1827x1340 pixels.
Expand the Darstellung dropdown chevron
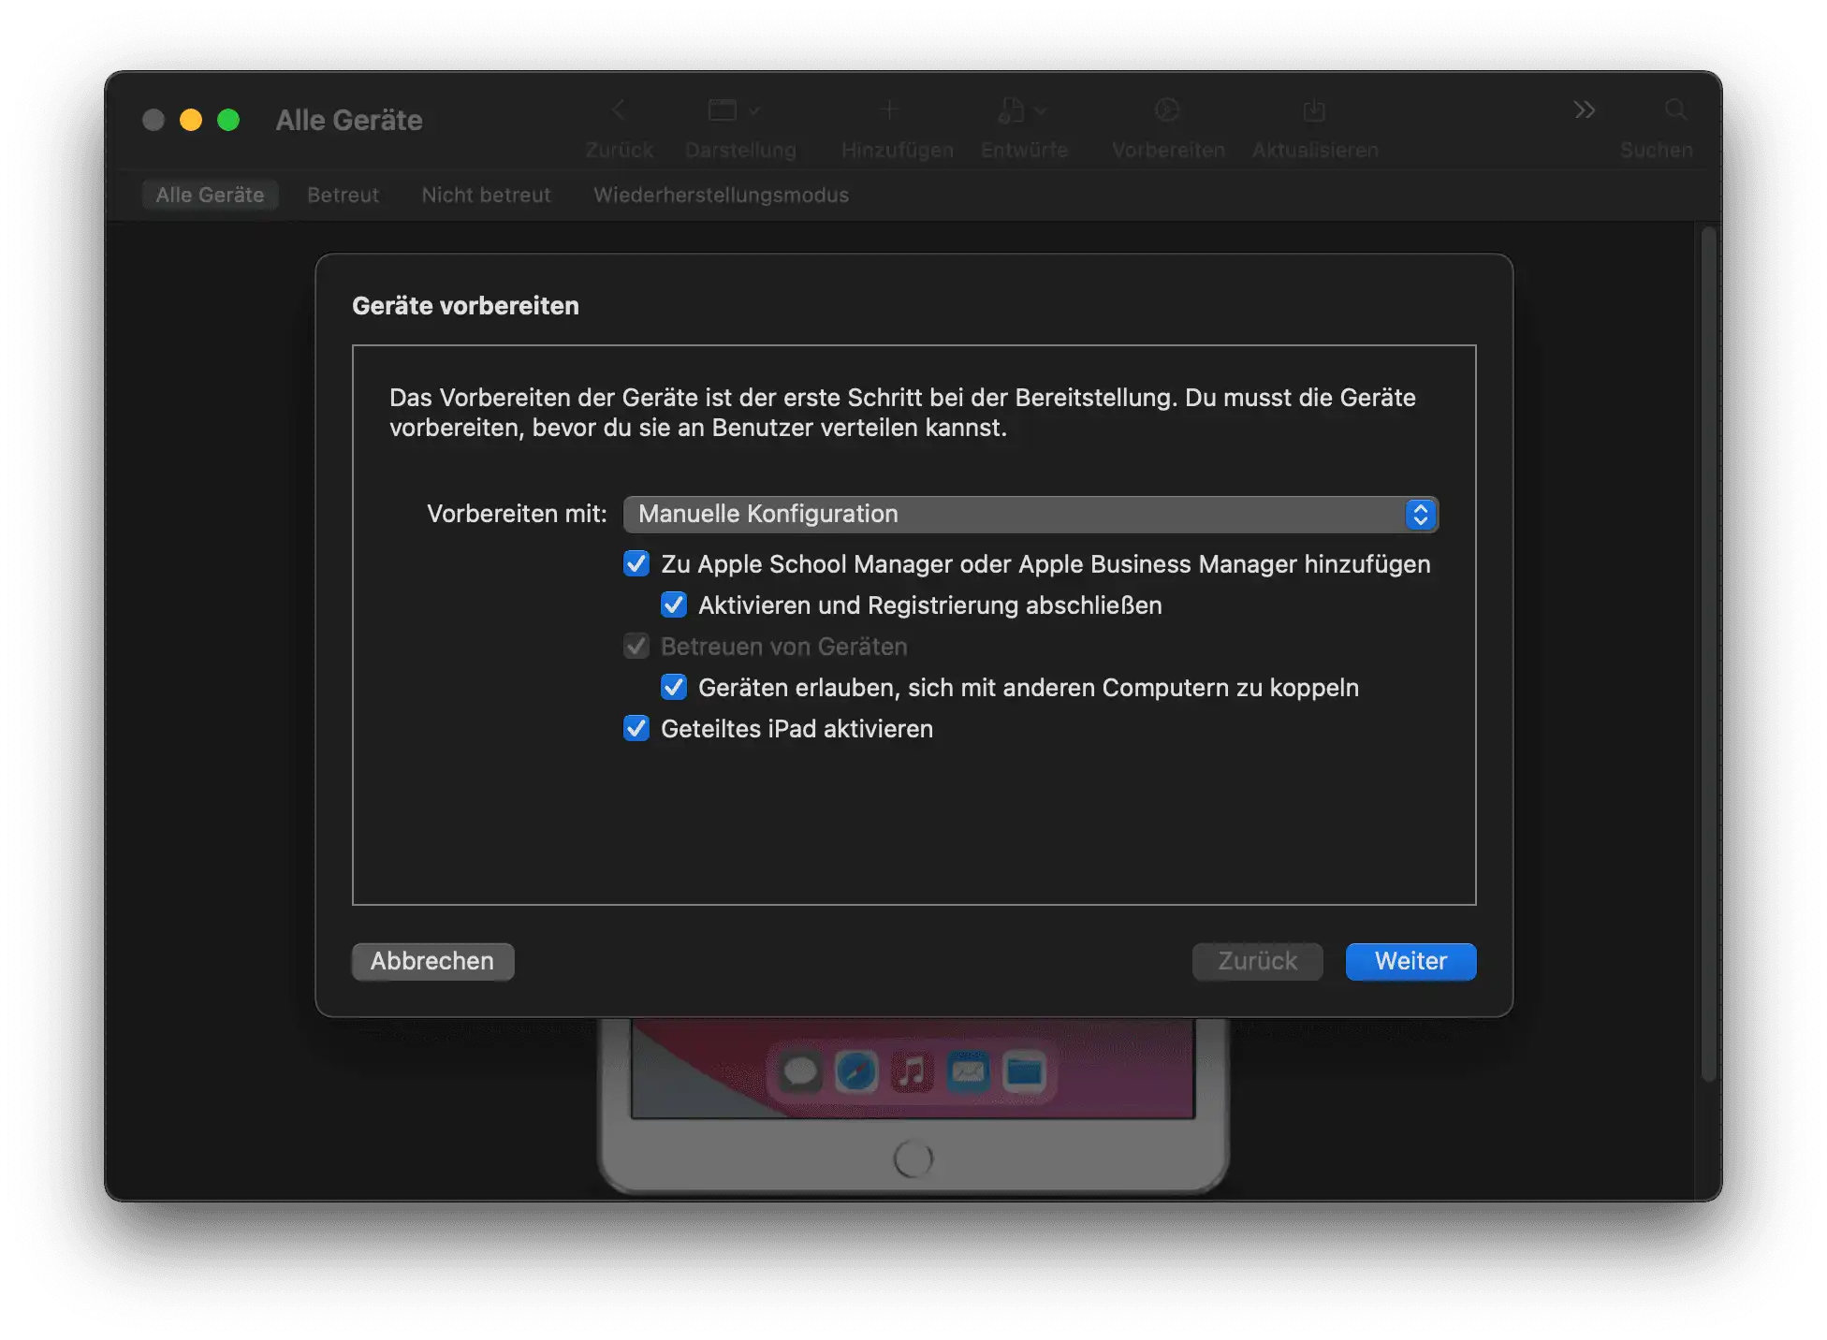[754, 110]
